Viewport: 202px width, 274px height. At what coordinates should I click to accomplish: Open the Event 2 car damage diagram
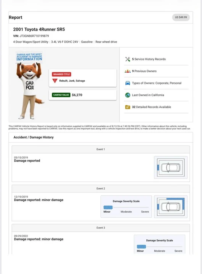click(171, 207)
